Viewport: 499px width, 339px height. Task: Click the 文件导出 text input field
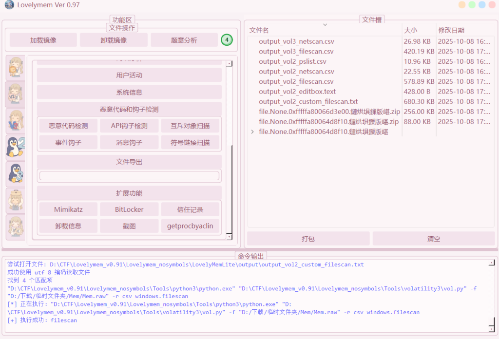tap(129, 175)
